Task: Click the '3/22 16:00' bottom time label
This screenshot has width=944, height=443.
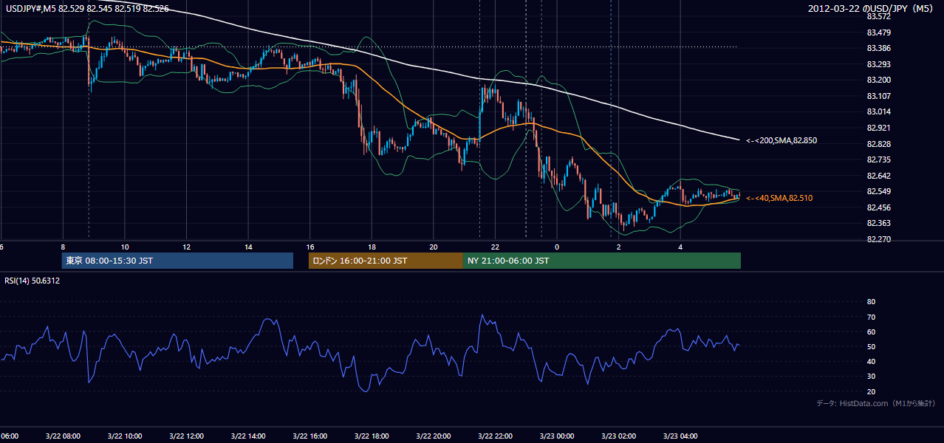Action: (309, 436)
